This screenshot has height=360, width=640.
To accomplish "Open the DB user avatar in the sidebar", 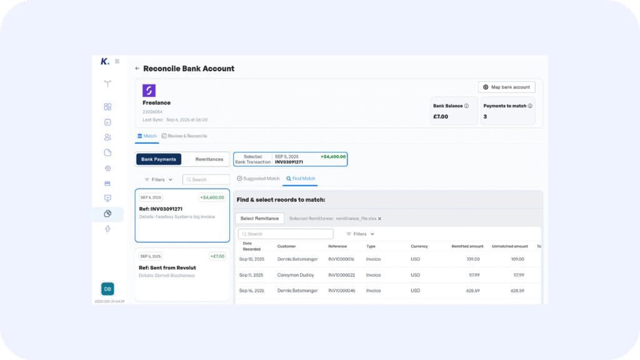I will pos(107,289).
